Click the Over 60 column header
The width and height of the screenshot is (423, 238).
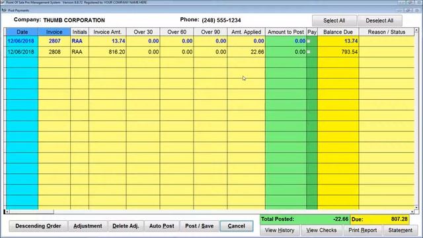[x=176, y=32]
